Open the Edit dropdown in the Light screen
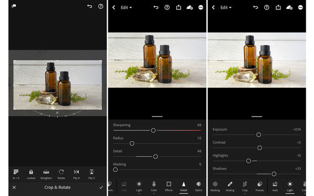The image size is (314, 196). click(226, 7)
